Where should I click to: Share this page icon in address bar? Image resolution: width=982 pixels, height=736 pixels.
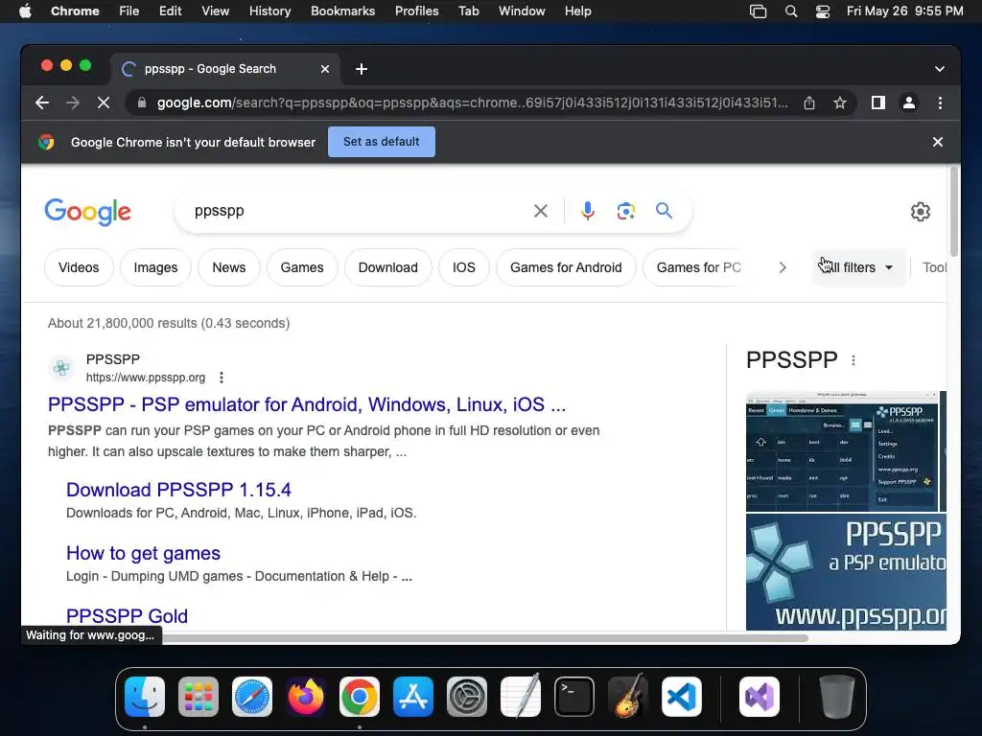click(809, 103)
